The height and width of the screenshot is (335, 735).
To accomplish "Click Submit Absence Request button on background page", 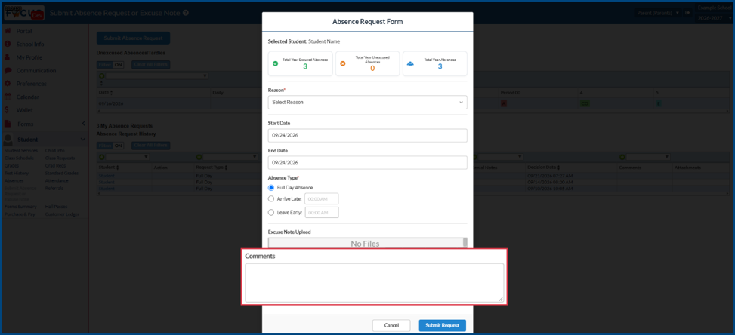I will point(133,38).
